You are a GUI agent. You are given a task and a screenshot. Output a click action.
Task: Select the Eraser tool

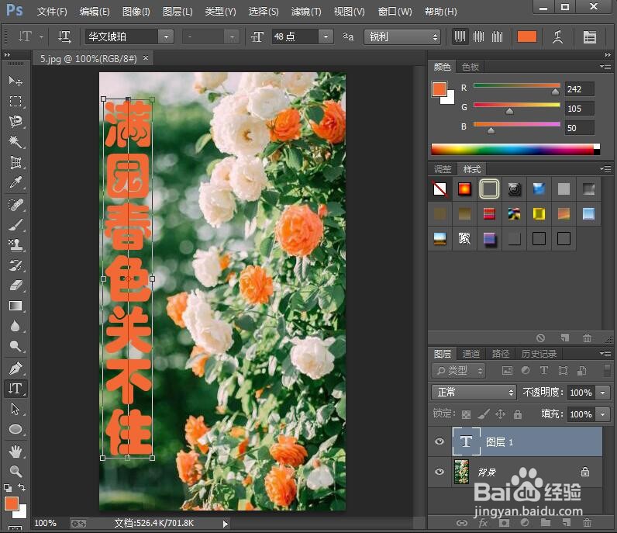[16, 286]
